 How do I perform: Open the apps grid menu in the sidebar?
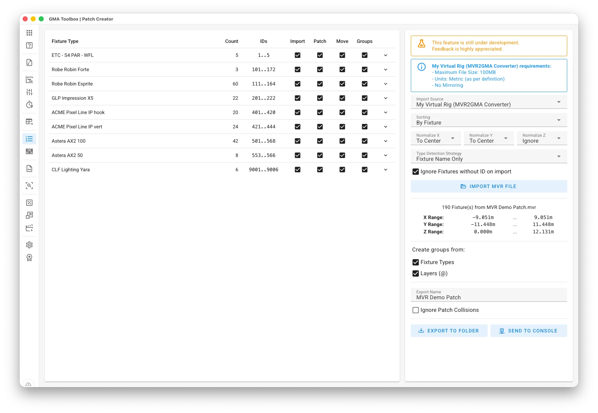[29, 32]
